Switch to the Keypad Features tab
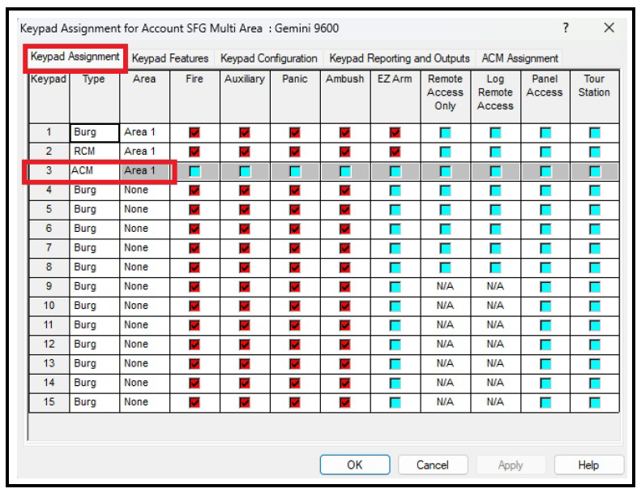The height and width of the screenshot is (493, 641). [170, 58]
